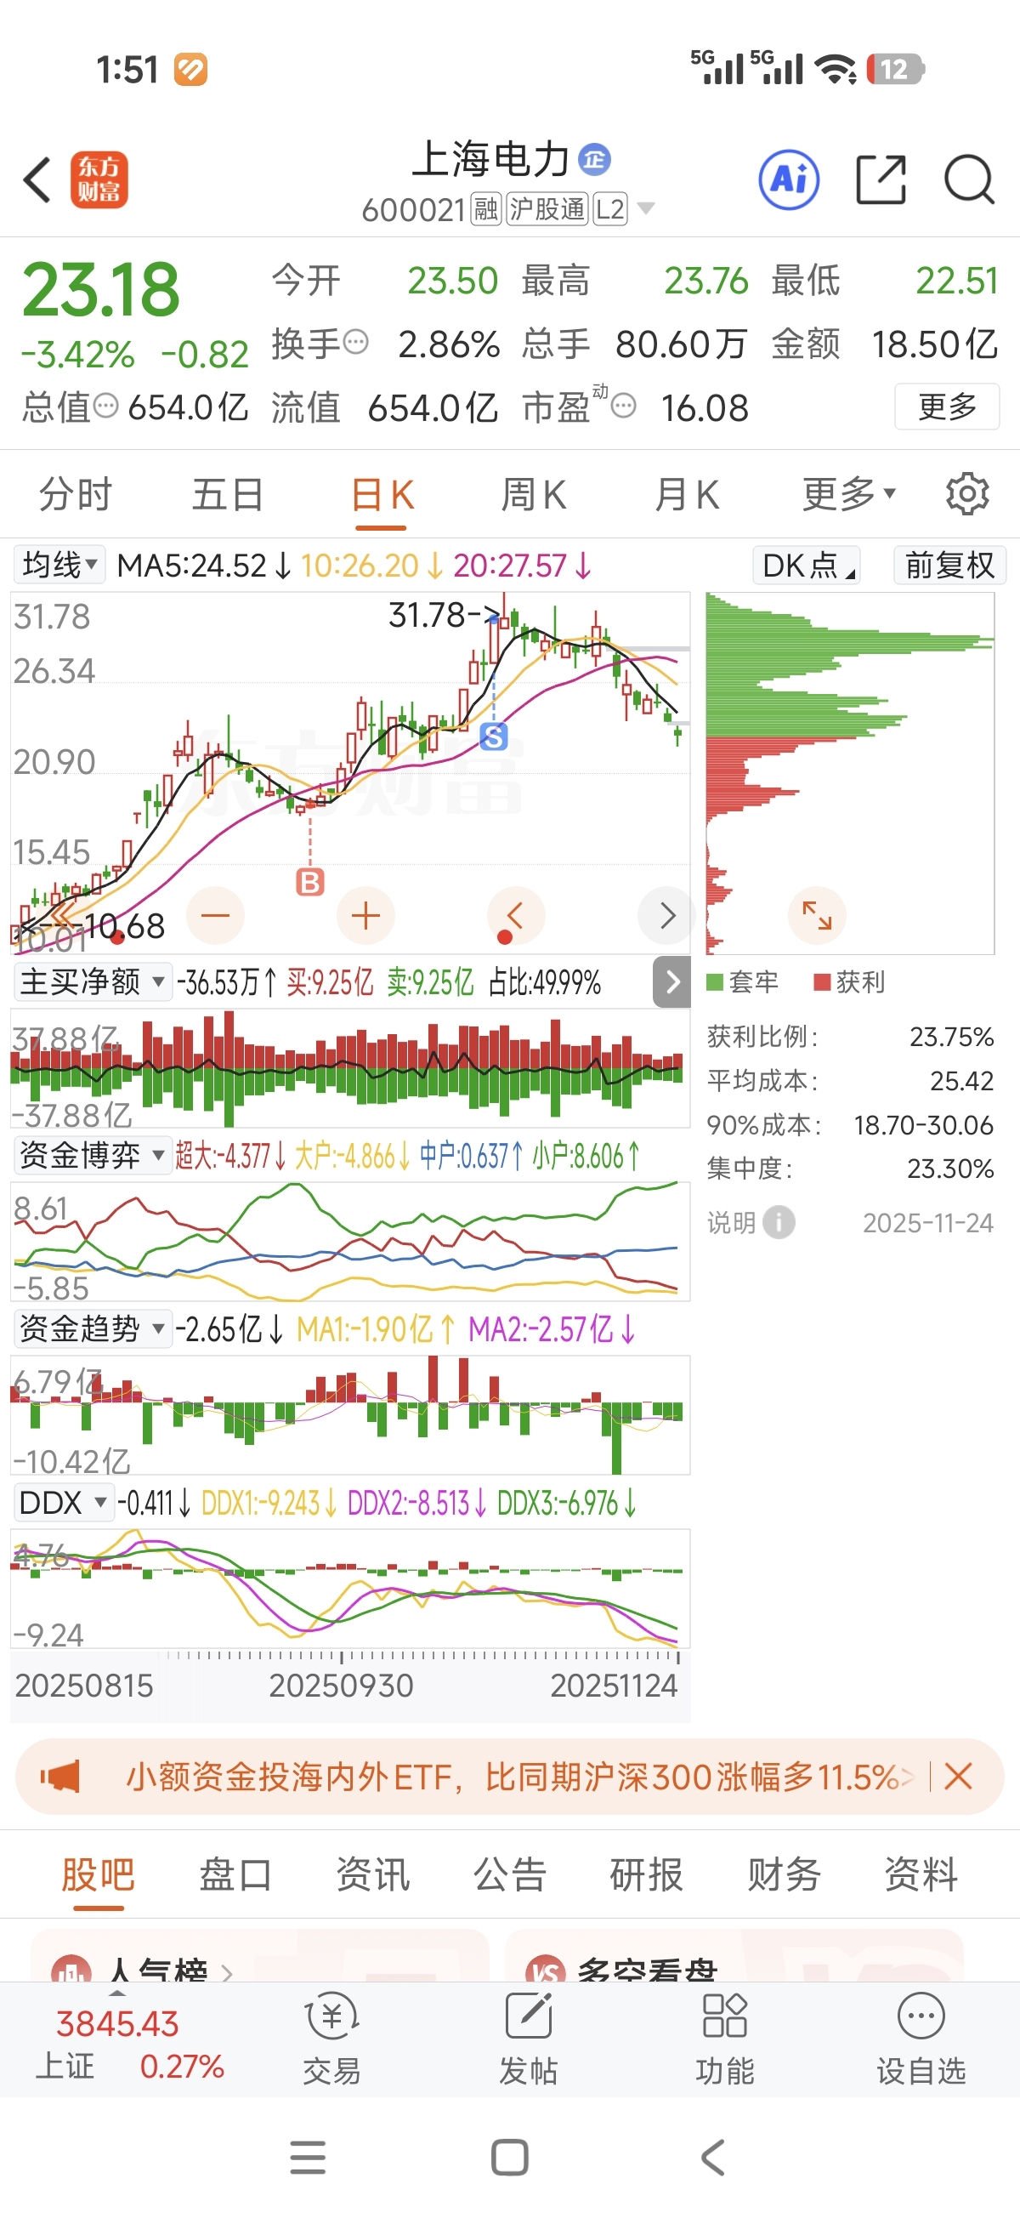Tap the megaphone icon in ETF banner
This screenshot has width=1020, height=2218.
[x=60, y=1777]
